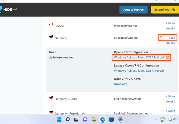Screen dimensions: 179x124
Task: Click the OpenVPN Configuration heading
Action: tap(131, 52)
